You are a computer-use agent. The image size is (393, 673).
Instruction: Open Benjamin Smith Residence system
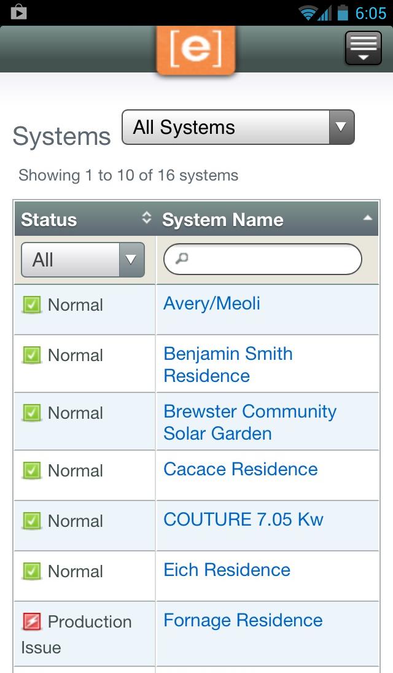tap(228, 364)
